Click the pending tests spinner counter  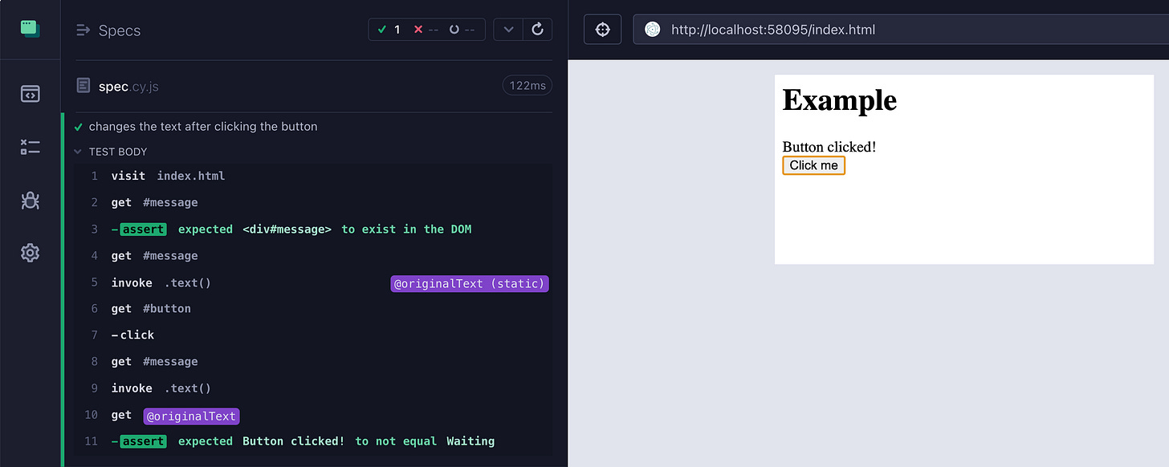(462, 30)
